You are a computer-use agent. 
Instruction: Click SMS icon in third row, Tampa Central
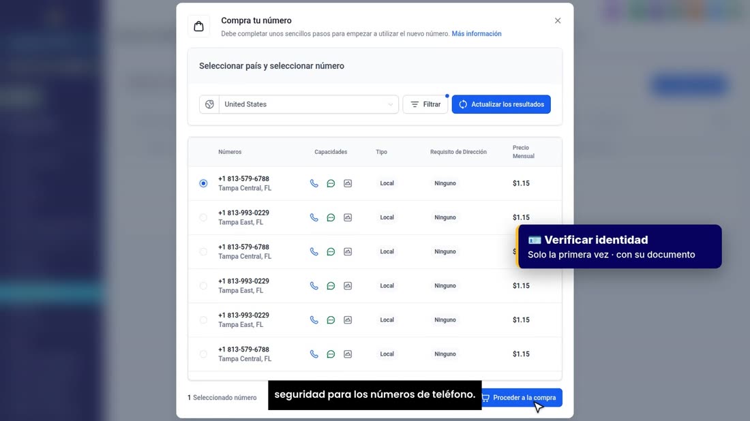331,252
